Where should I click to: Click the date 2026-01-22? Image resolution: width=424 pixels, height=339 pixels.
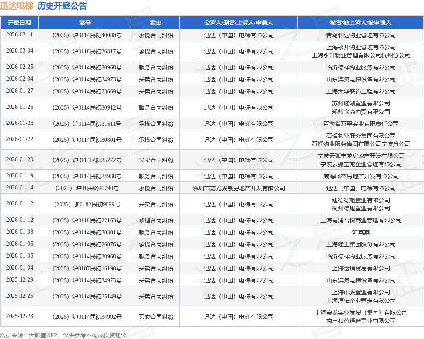pos(19,139)
